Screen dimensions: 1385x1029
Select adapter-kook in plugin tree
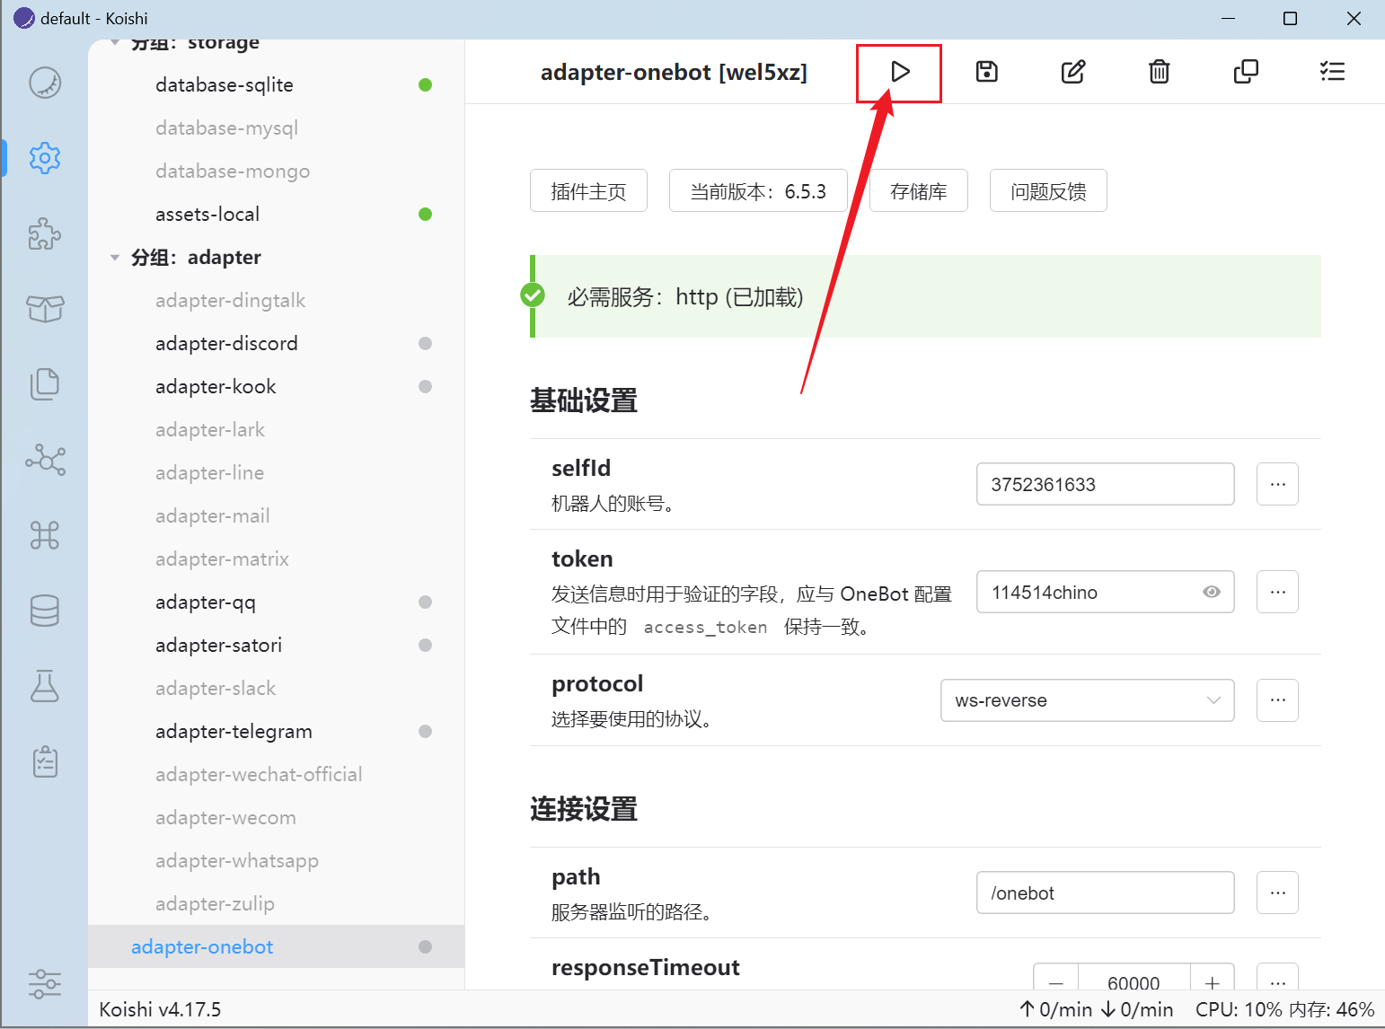pos(276,387)
